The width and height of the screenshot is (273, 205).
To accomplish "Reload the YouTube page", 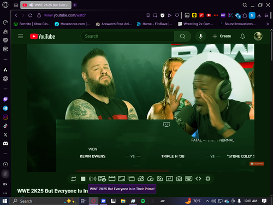I will click(x=30, y=15).
